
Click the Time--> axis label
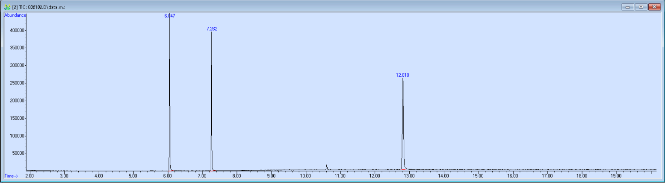pos(11,176)
